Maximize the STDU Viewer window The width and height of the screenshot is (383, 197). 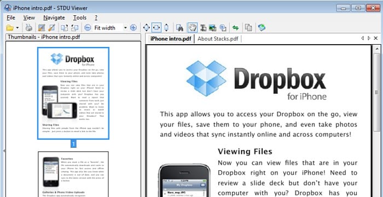pyautogui.click(x=358, y=8)
